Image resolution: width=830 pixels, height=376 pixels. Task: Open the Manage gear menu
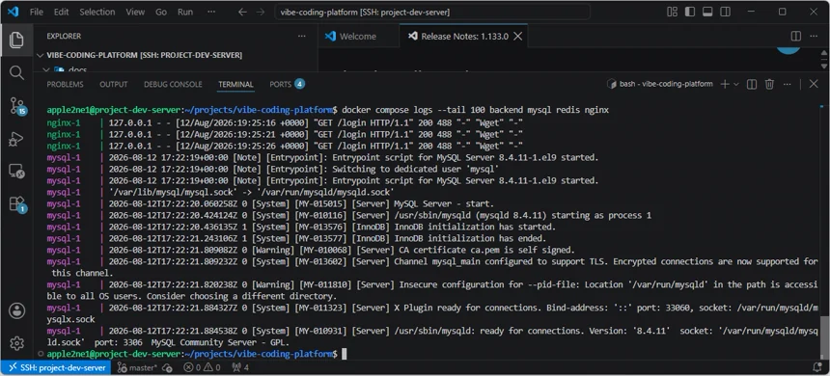(16, 343)
